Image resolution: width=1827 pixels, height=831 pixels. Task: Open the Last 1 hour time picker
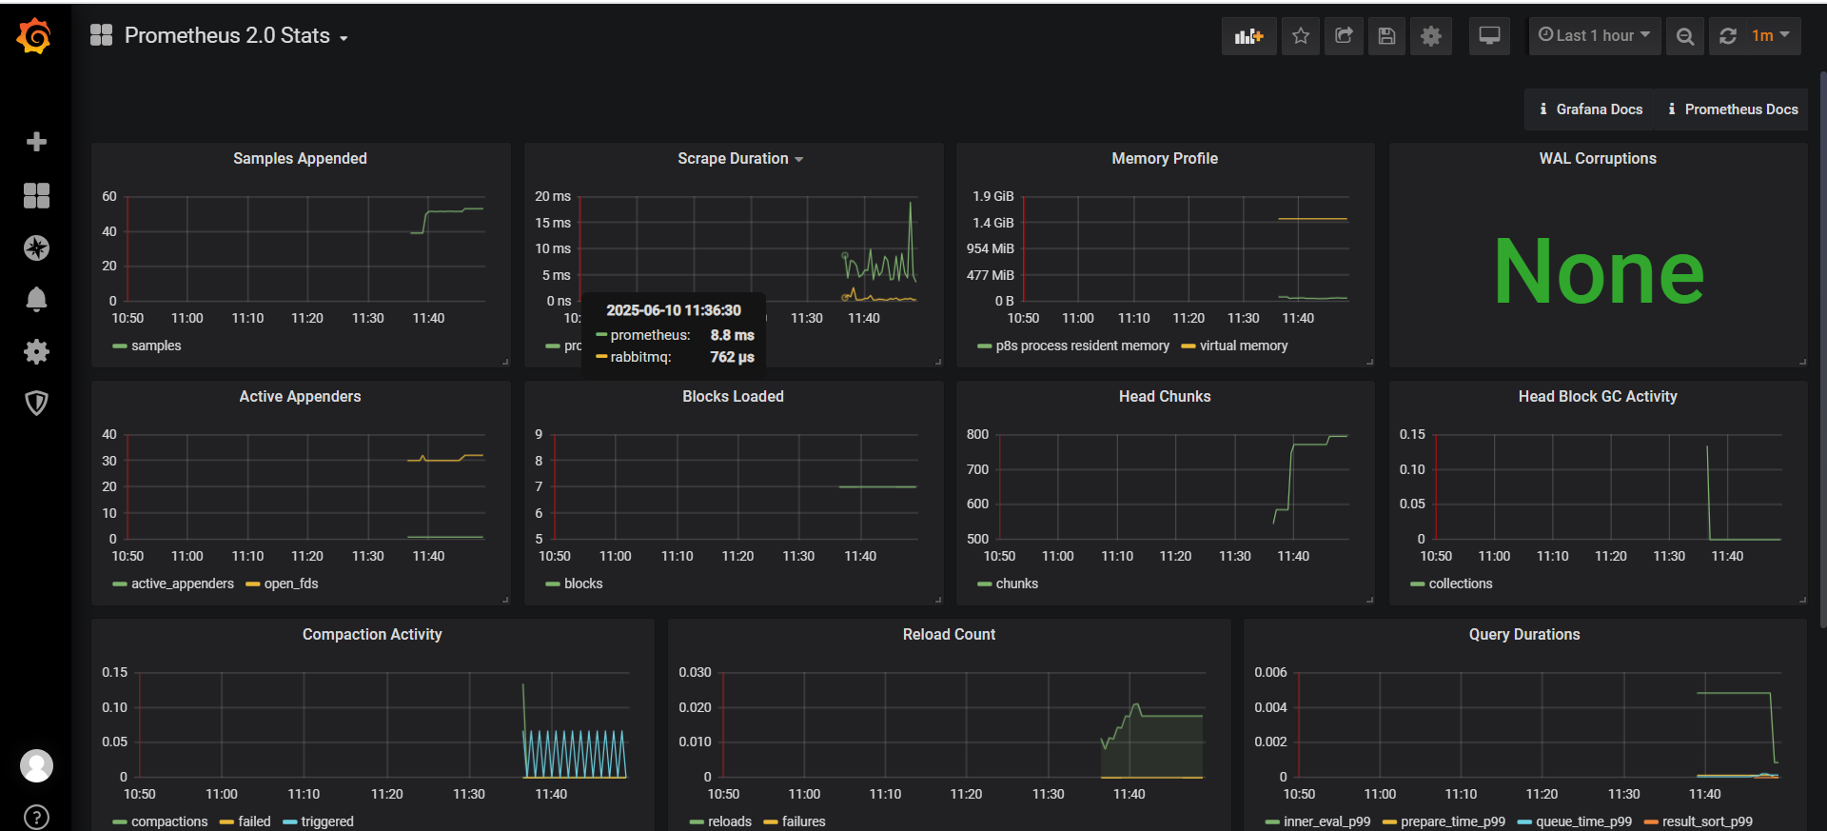click(x=1595, y=36)
